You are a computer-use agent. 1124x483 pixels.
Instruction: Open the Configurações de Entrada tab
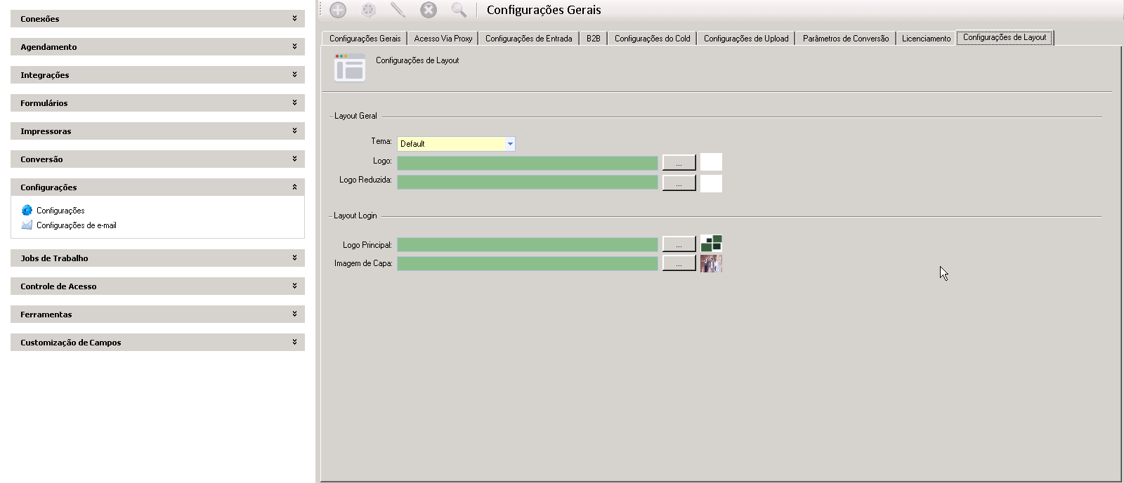(x=528, y=39)
